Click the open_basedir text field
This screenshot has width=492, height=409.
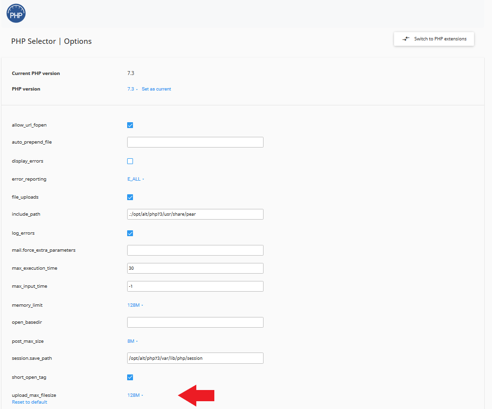point(195,322)
